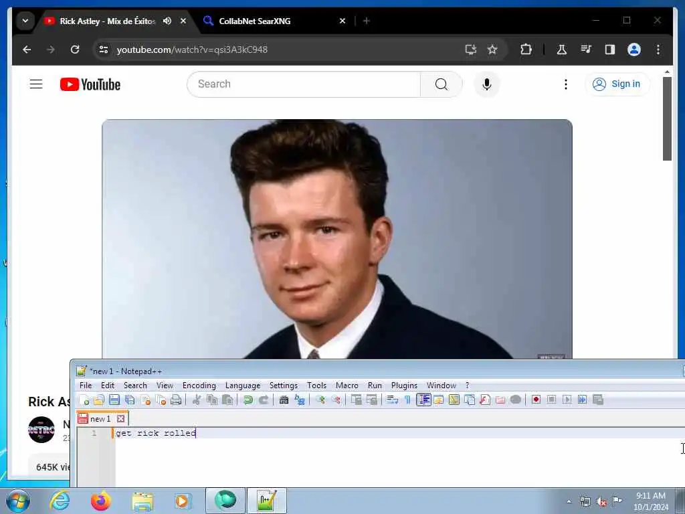Click the Print icon in Notepad++ toolbar
685x514 pixels.
[x=176, y=400]
